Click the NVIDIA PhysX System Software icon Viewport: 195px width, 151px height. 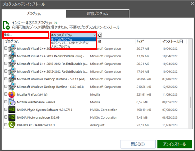click(x=12, y=110)
